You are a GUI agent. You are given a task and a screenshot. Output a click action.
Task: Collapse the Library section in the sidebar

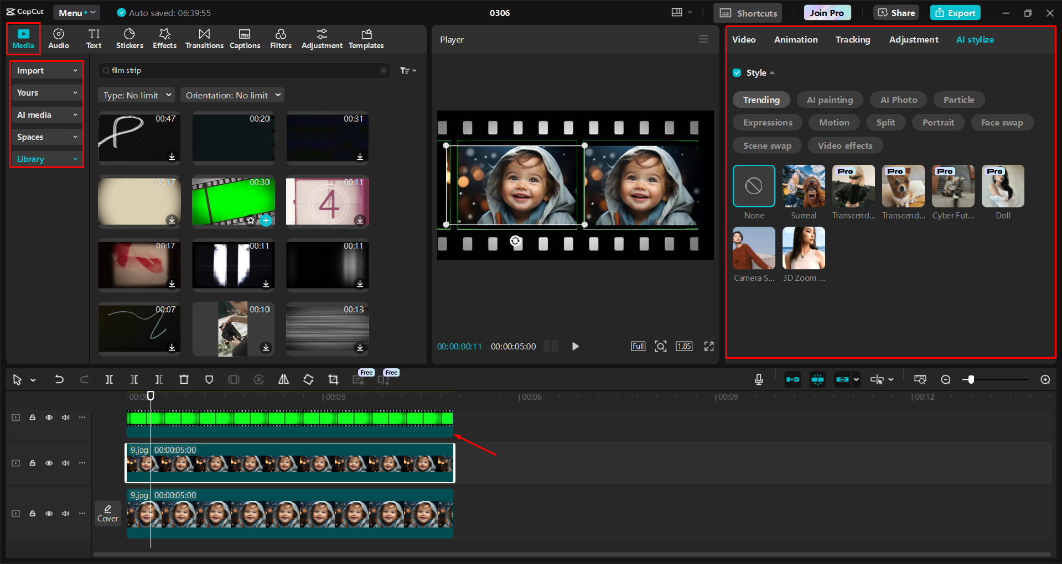75,159
